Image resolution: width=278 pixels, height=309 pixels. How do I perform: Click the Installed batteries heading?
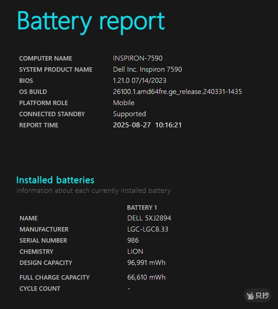click(x=55, y=180)
